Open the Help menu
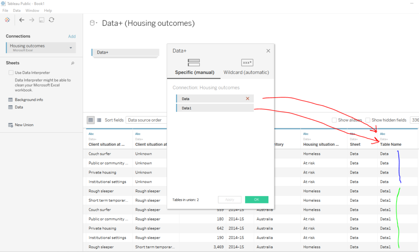The width and height of the screenshot is (419, 252). (48, 10)
